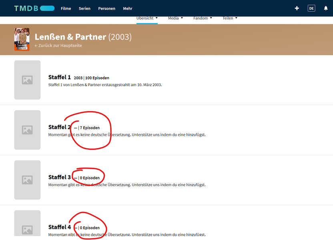Click Staffel 3's missing translation message
This screenshot has width=333, height=240.
point(127,185)
